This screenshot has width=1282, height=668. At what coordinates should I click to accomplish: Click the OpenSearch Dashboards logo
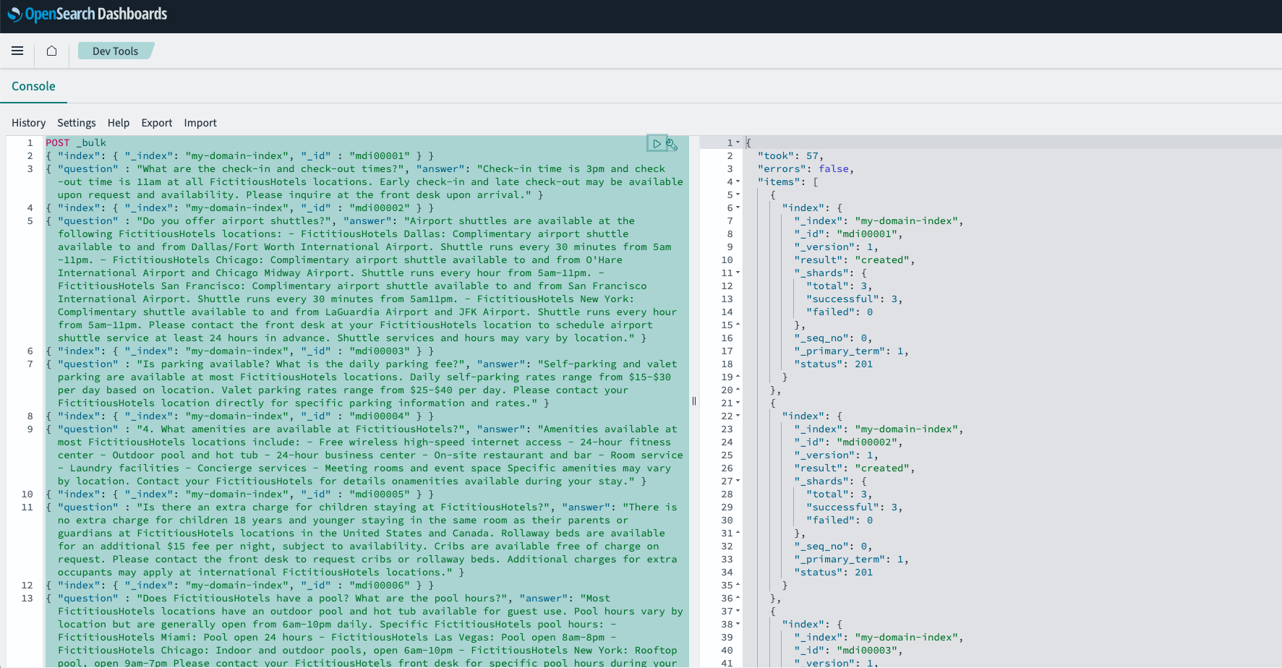tap(87, 14)
